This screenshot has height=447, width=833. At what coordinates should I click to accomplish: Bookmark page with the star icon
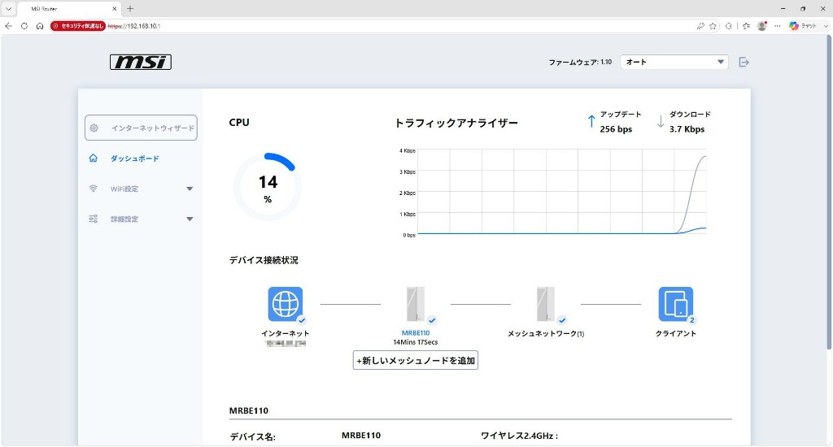point(713,26)
